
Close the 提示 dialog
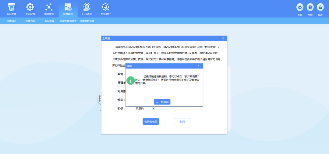(x=199, y=66)
